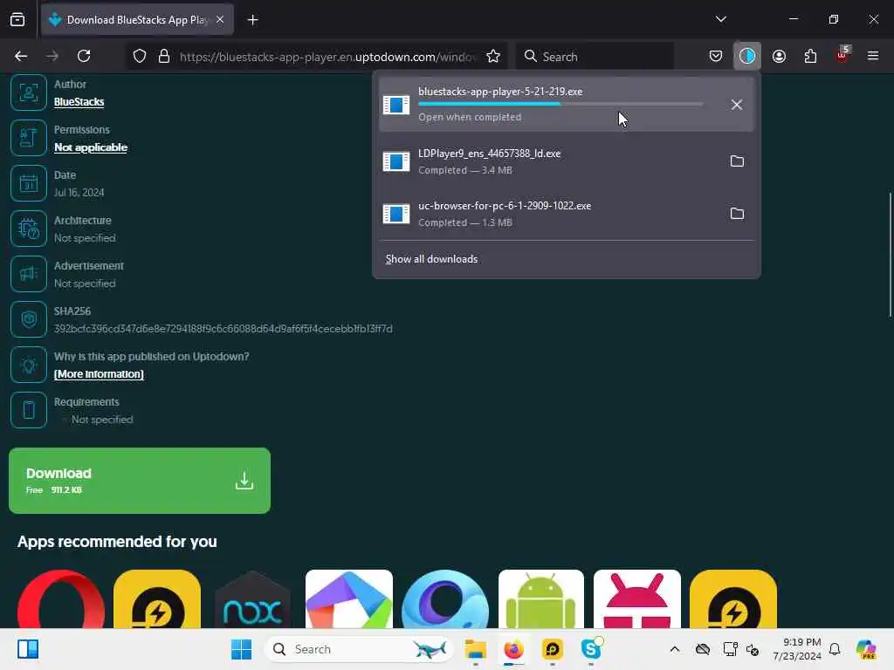894x670 pixels.
Task: Open the colorful polygon app thumbnail
Action: pyautogui.click(x=349, y=598)
